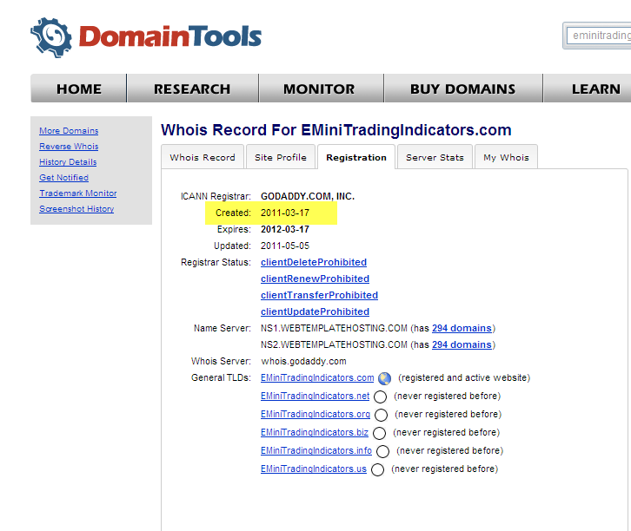Click the clientTransferProhibited status link
The height and width of the screenshot is (531, 631).
pyautogui.click(x=319, y=295)
